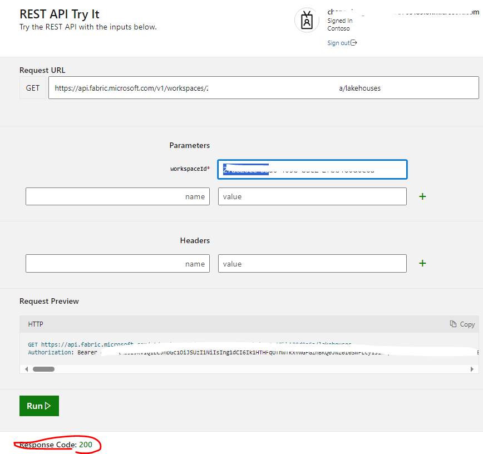The width and height of the screenshot is (483, 454).
Task: Copy the HTTP request preview
Action: coord(462,324)
